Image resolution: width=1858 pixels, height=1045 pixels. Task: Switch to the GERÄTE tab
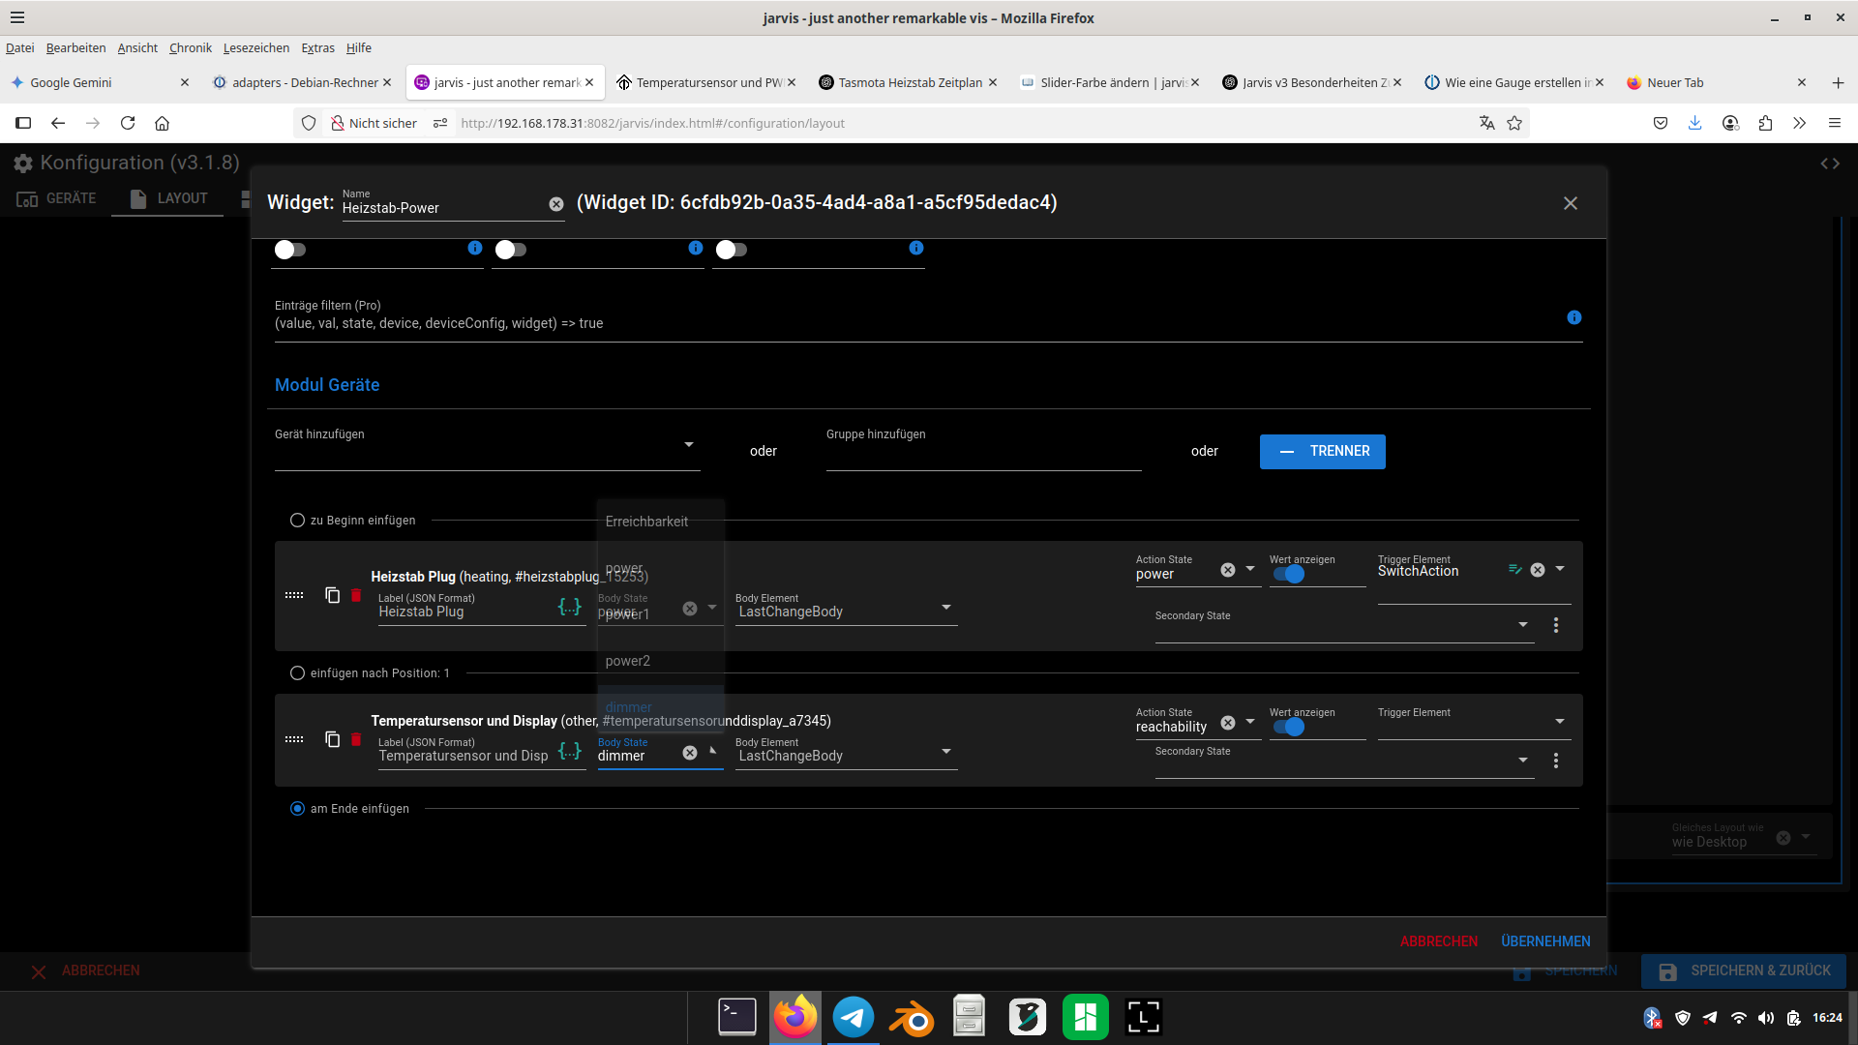tap(56, 198)
